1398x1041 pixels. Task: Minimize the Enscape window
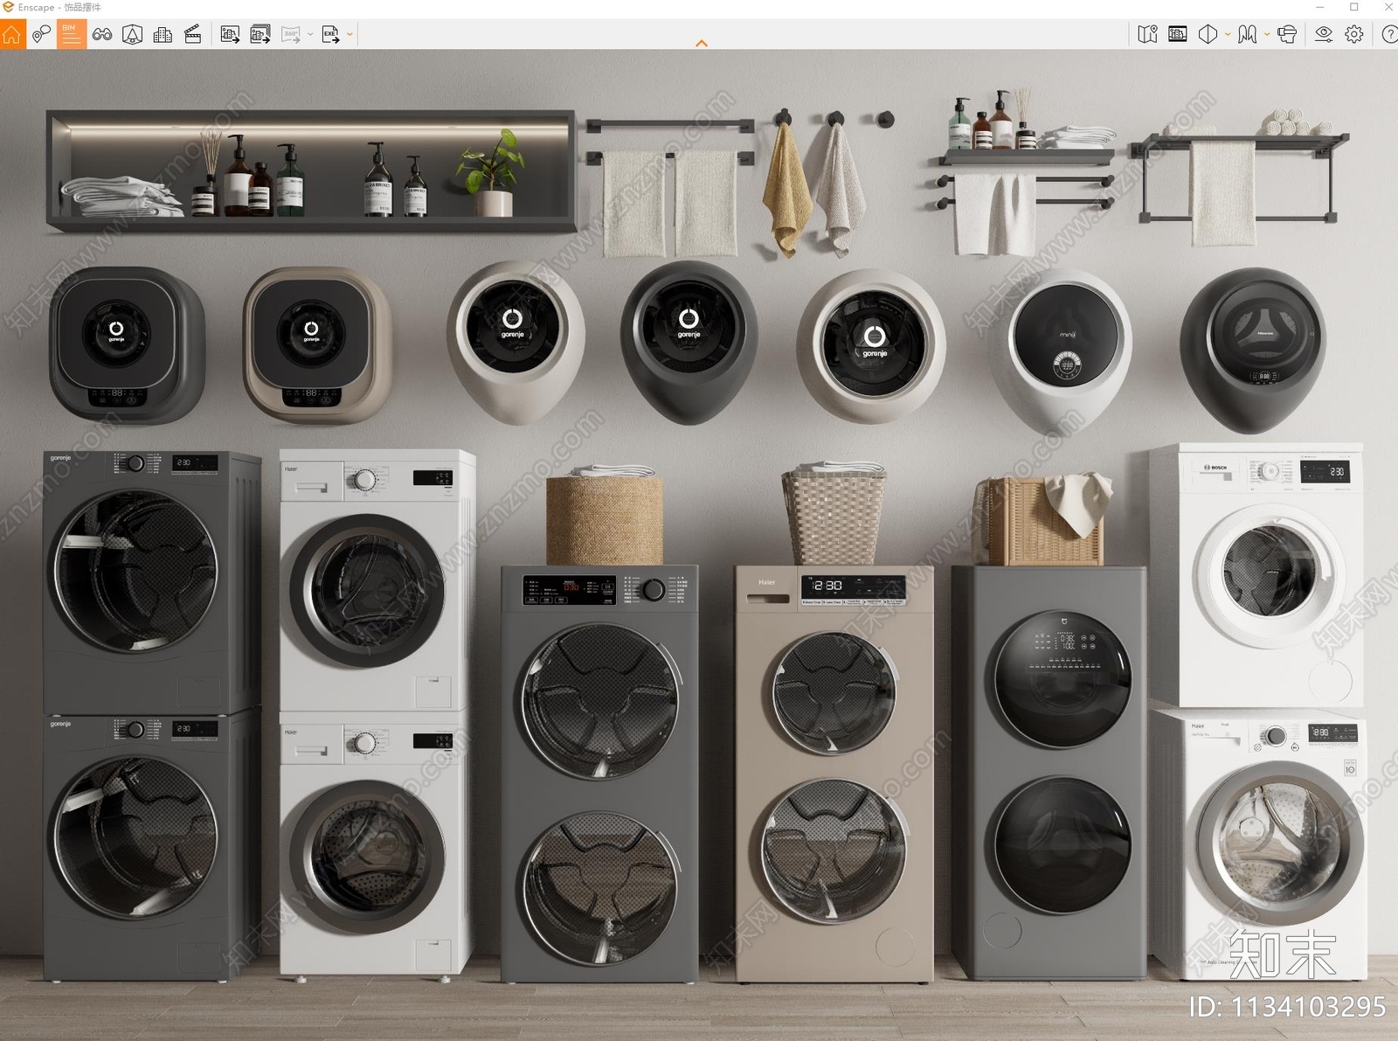point(1319,7)
